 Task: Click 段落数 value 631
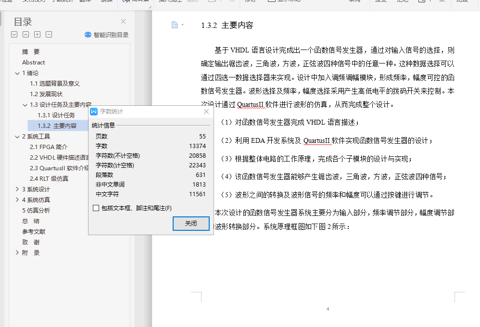point(201,175)
